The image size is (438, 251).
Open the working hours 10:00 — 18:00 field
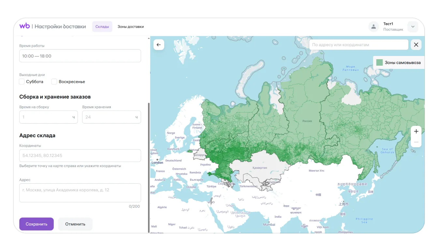click(x=80, y=56)
